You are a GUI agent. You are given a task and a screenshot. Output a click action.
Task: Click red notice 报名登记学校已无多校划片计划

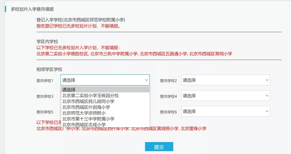point(78,26)
